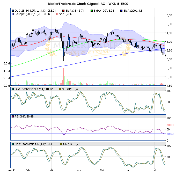The height and width of the screenshot is (177, 176).
Task: Click the Mär date axis label
Action: click(x=52, y=170)
